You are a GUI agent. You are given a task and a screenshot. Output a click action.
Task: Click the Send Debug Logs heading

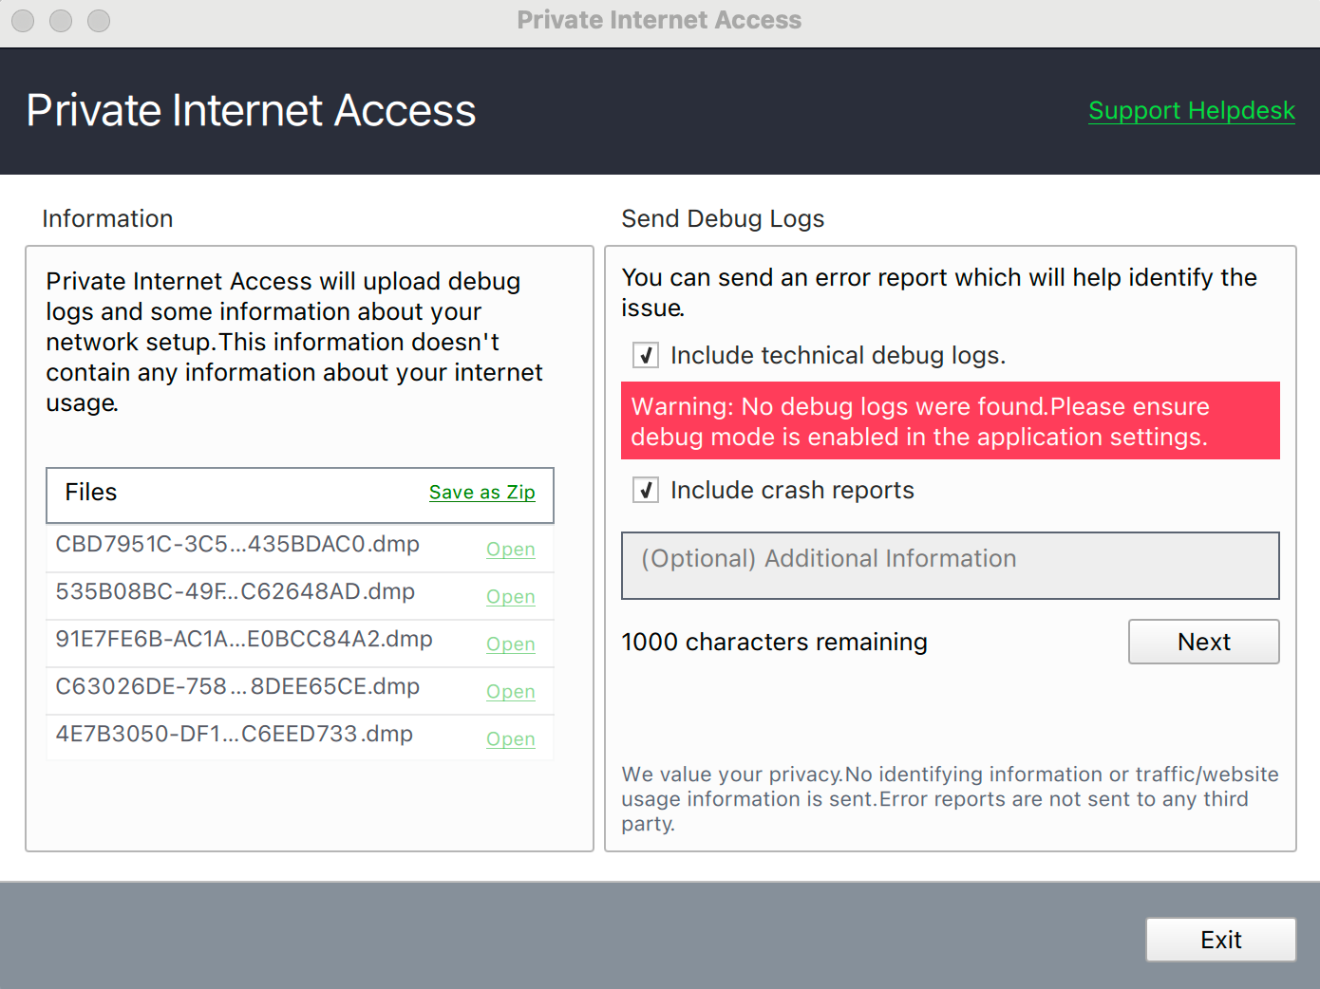click(723, 219)
